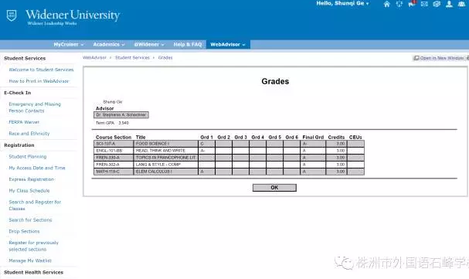469x279 pixels.
Task: Click the Dr. Stephanie A. Schechner advisor button
Action: click(121, 115)
